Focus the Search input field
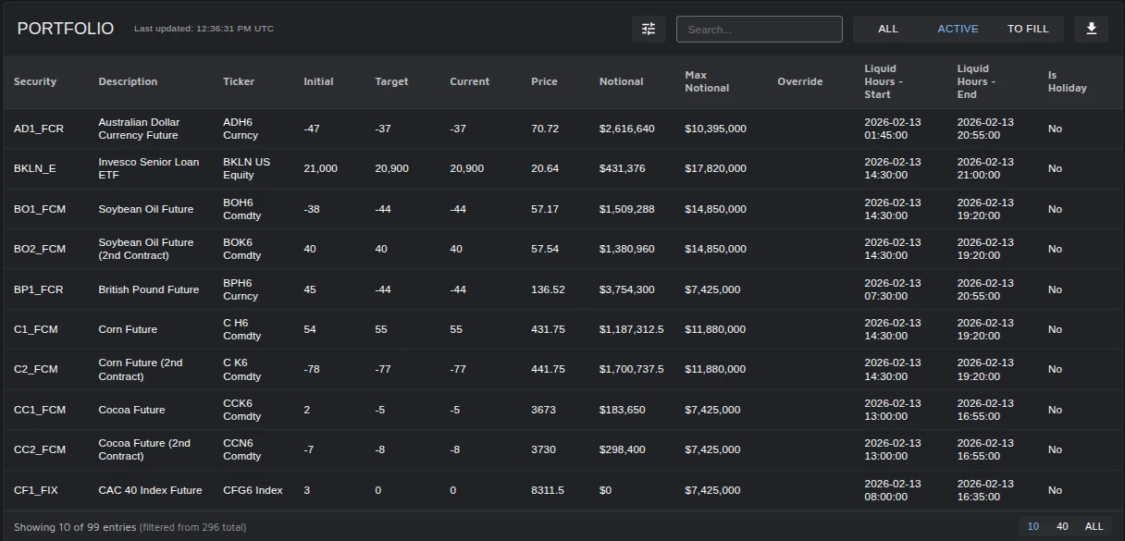1125x541 pixels. 760,29
